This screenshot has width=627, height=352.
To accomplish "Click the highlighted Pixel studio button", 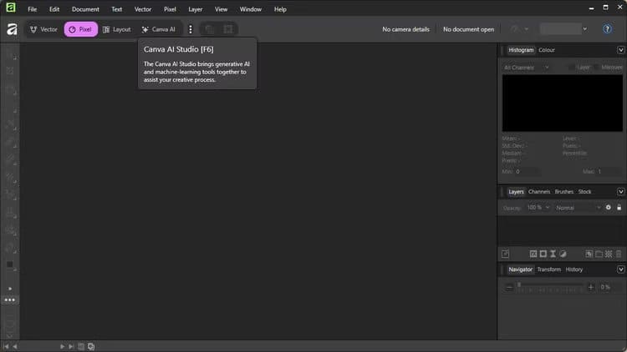I will pyautogui.click(x=81, y=29).
